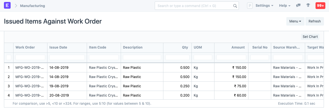
Task: Expand the Settings dropdown
Action: 264,6
